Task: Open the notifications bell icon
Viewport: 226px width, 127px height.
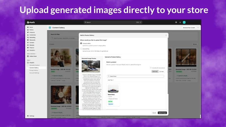Action: tap(180, 22)
